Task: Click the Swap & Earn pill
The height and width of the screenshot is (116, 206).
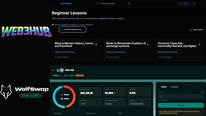Action: (x=31, y=95)
